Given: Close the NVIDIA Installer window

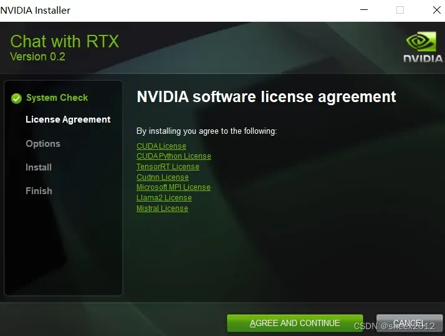Looking at the screenshot, I should pos(437,10).
